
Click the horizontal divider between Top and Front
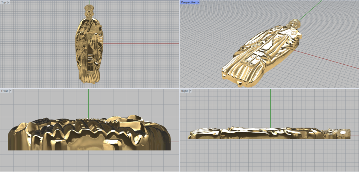[x=89, y=88]
